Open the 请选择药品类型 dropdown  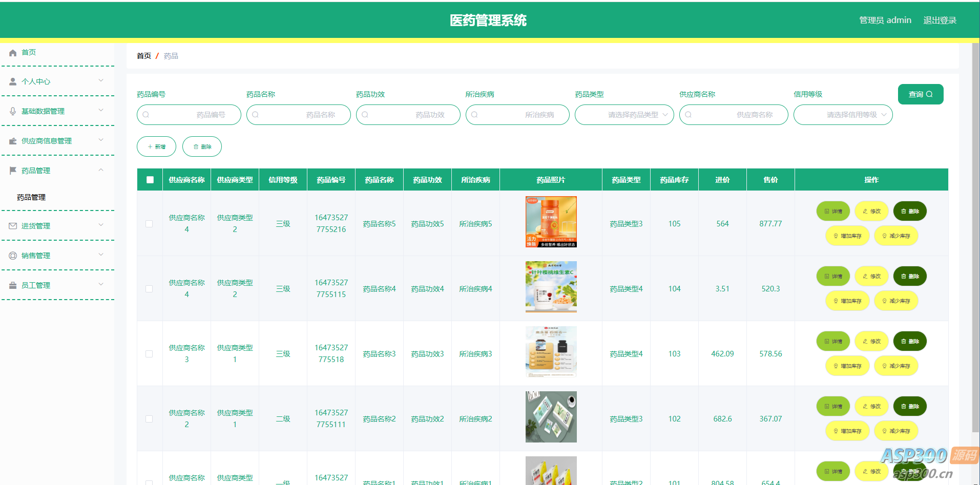point(624,115)
